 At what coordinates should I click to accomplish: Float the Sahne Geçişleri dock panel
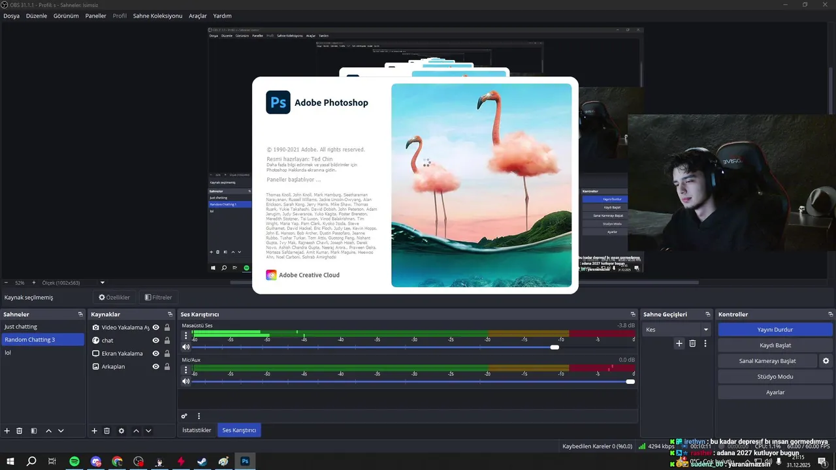point(707,315)
